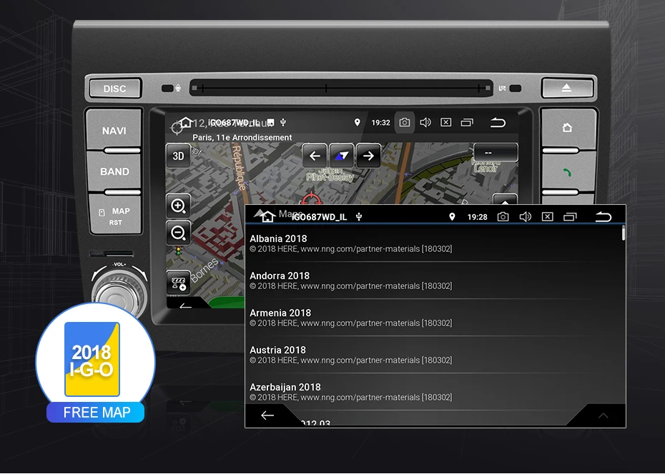
Task: Tap the green phone call button
Action: 567,172
